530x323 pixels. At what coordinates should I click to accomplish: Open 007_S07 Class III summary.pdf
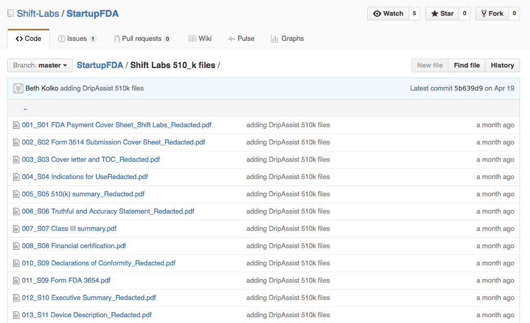(x=69, y=229)
